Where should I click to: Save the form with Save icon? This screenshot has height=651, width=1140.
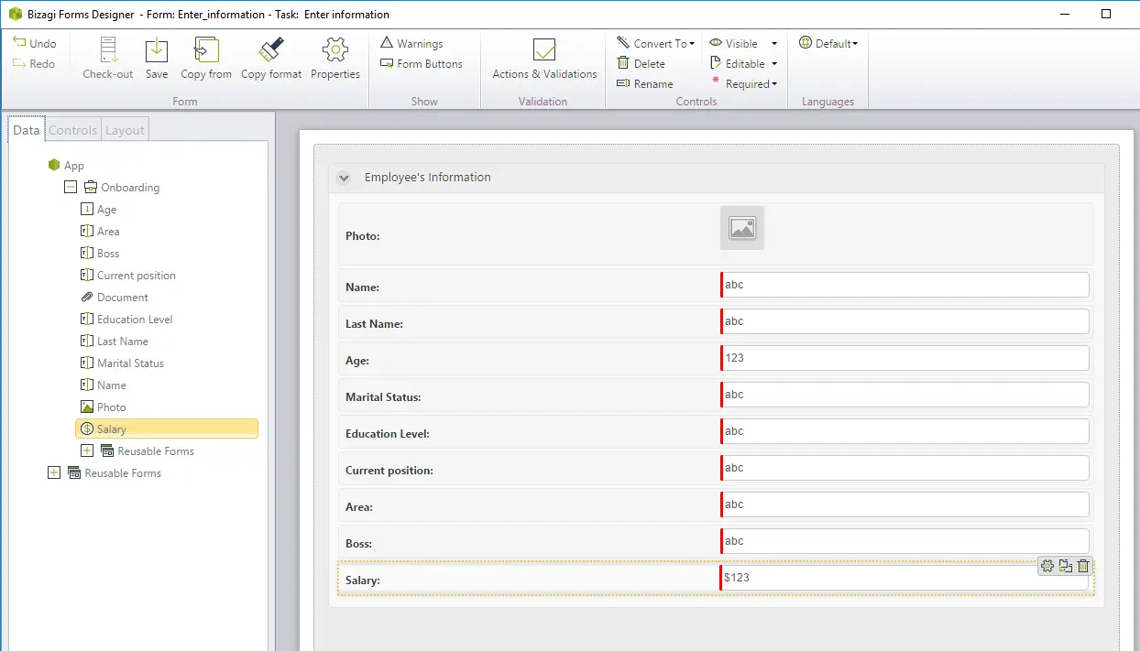coord(157,59)
